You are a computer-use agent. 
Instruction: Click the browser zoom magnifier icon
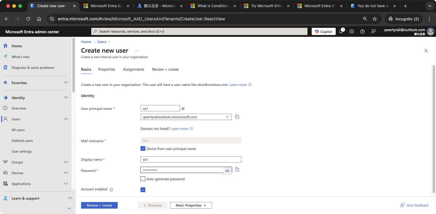click(x=365, y=19)
